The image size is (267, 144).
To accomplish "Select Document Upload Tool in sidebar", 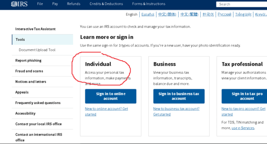I will point(37,50).
